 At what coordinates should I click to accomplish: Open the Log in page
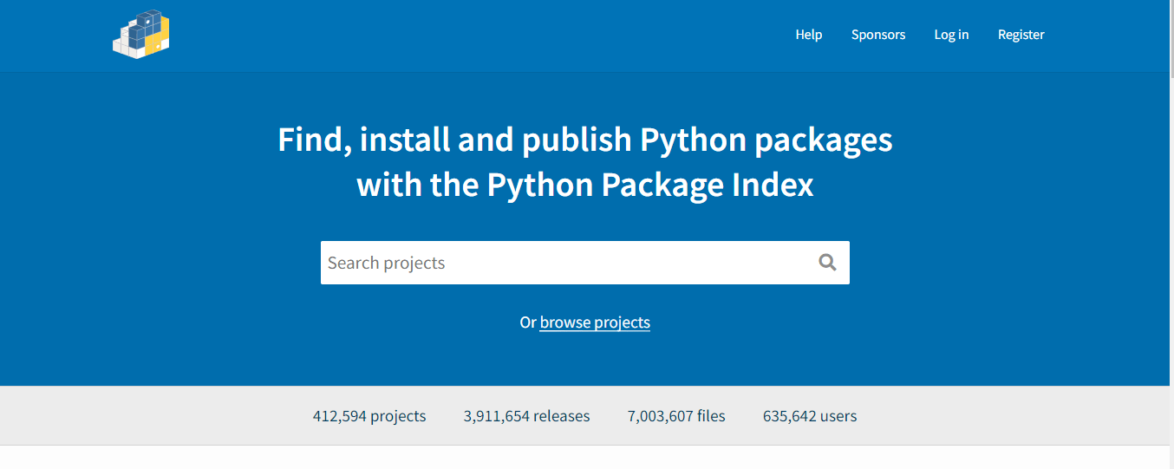[x=951, y=35]
